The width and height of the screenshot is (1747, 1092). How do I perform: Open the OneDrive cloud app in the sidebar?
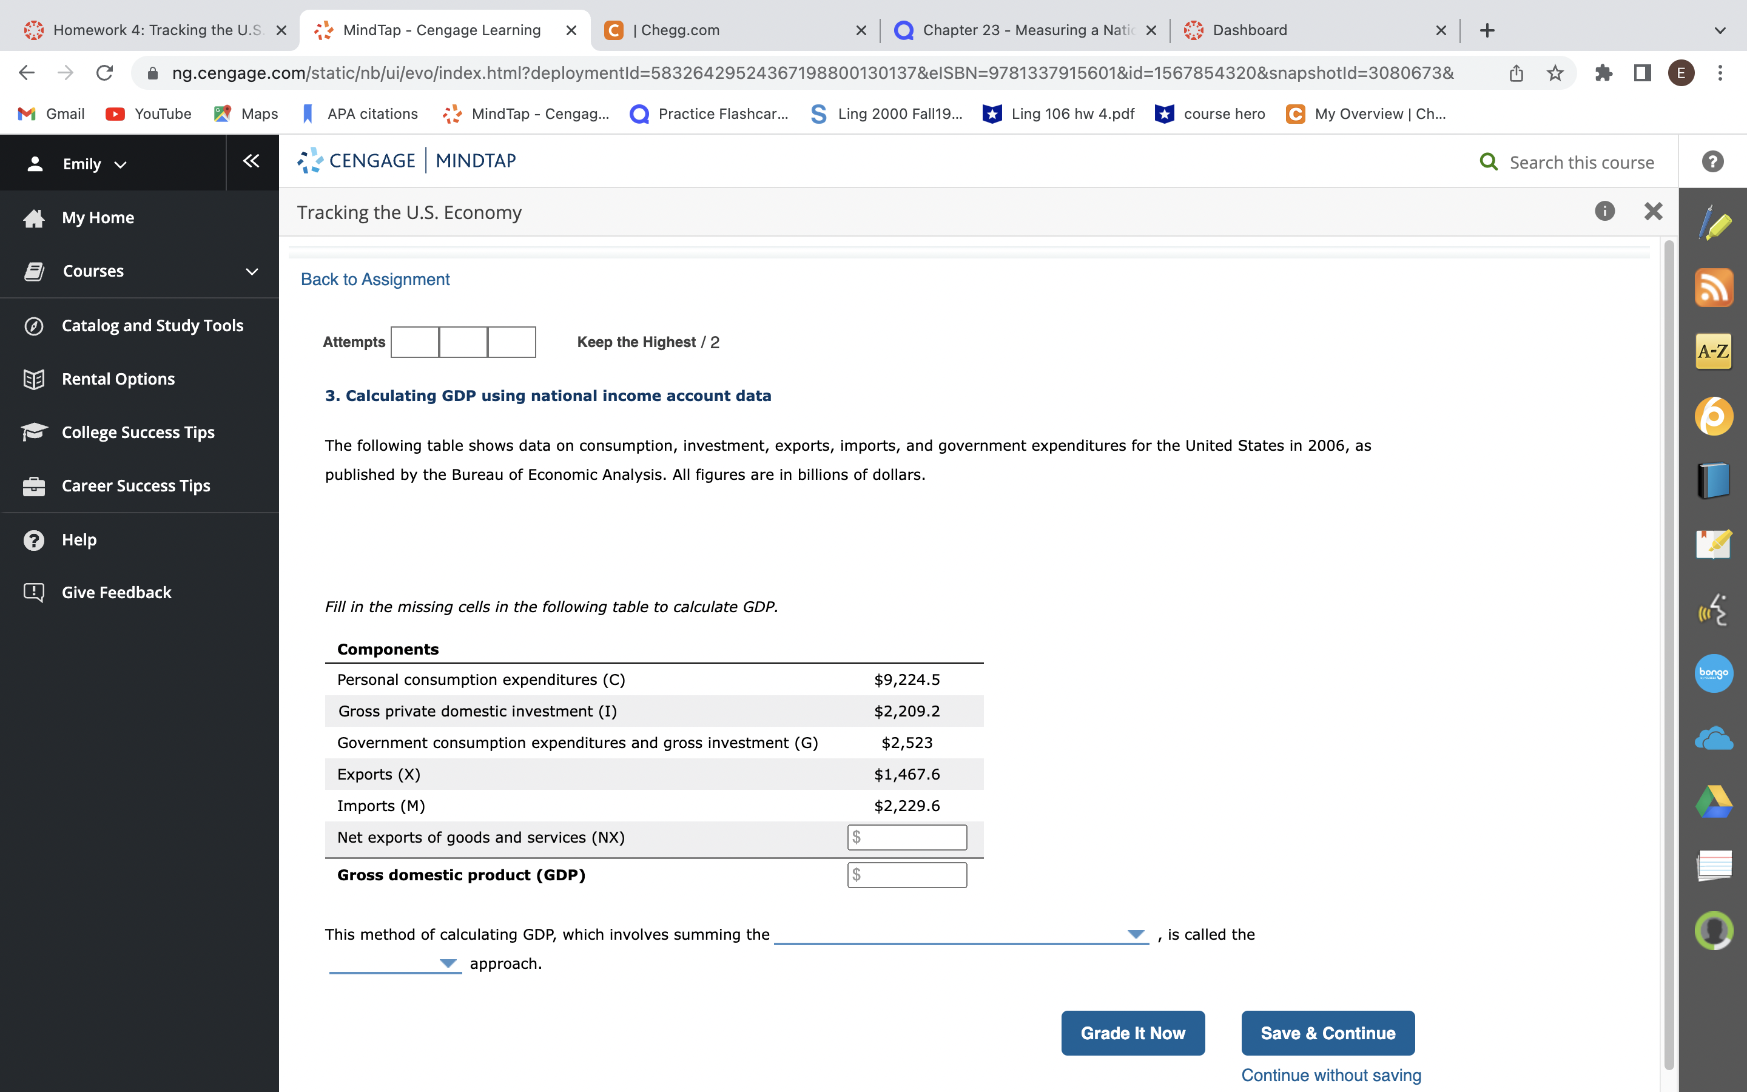1714,738
